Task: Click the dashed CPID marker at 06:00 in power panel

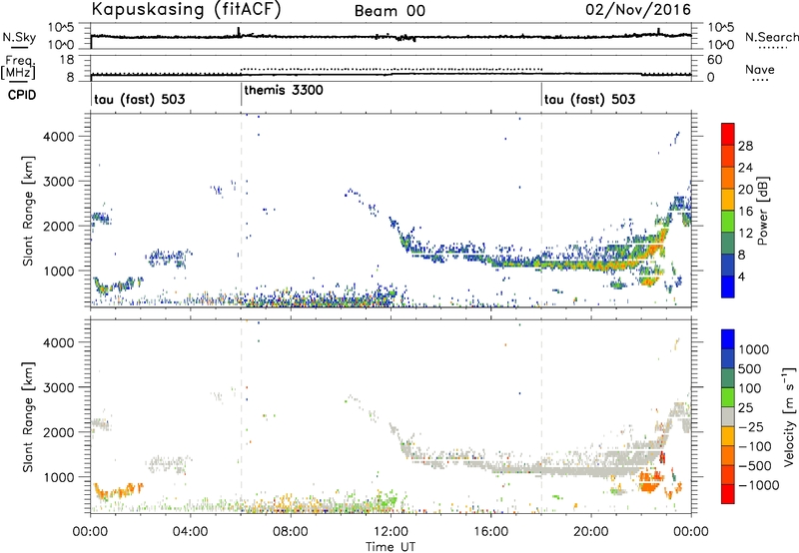Action: 241,211
